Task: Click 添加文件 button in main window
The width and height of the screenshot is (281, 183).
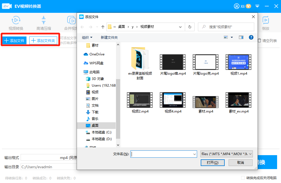Action: [x=14, y=40]
